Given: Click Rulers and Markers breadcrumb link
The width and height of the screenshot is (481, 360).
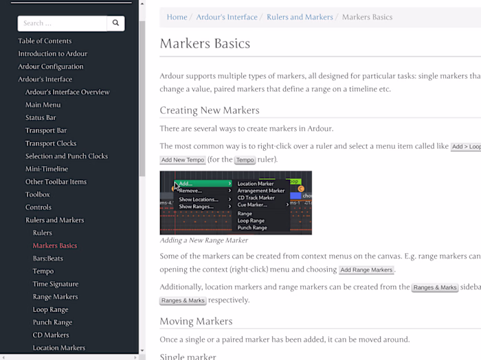Looking at the screenshot, I should click(300, 17).
